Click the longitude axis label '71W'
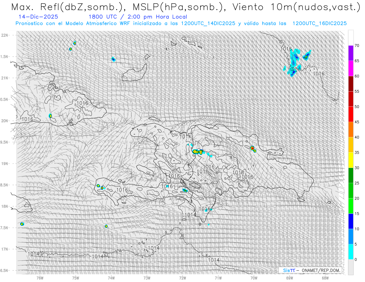Viewport: 365px width, 282px height. click(x=218, y=278)
